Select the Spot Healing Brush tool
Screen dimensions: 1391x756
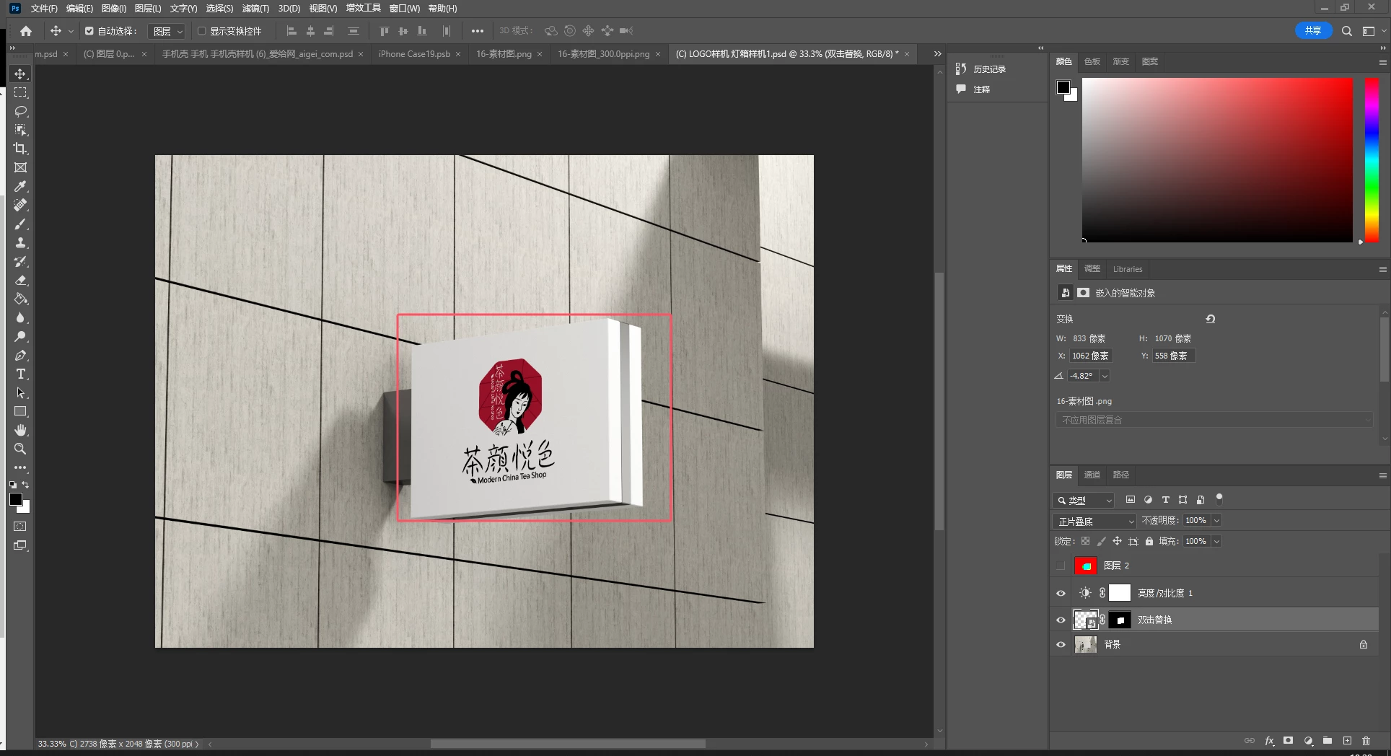tap(20, 205)
